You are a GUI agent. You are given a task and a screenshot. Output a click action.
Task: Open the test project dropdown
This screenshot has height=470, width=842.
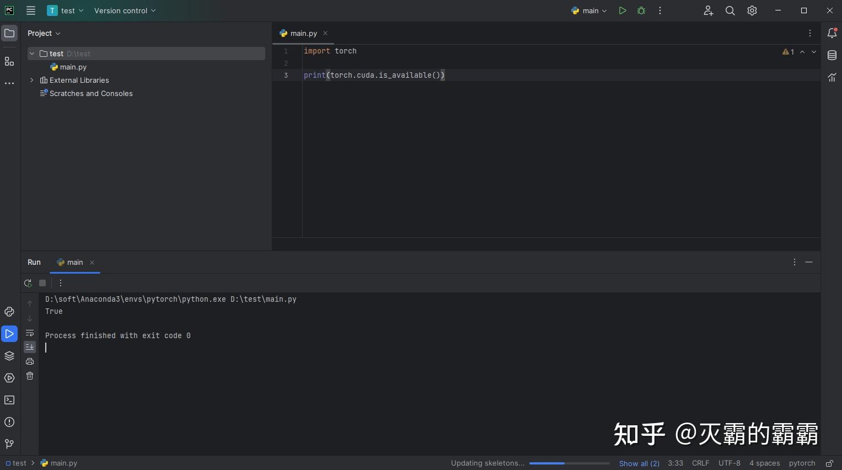click(x=65, y=10)
